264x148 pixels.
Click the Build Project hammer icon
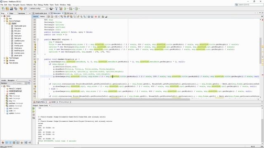(57, 9)
